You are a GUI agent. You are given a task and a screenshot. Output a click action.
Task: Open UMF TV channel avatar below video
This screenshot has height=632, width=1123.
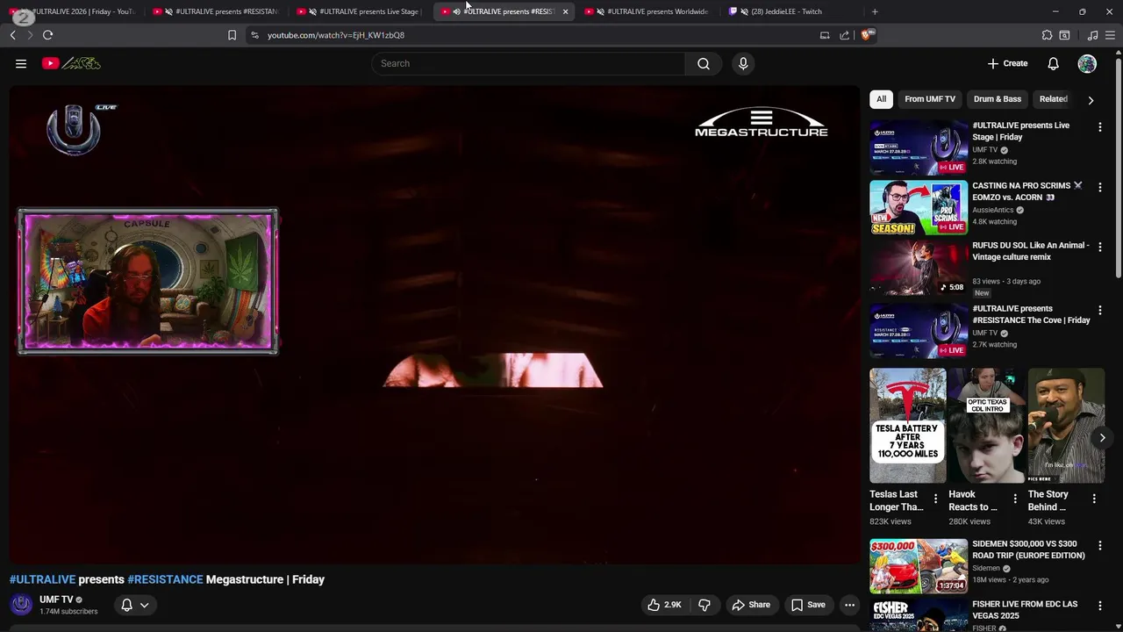(21, 604)
